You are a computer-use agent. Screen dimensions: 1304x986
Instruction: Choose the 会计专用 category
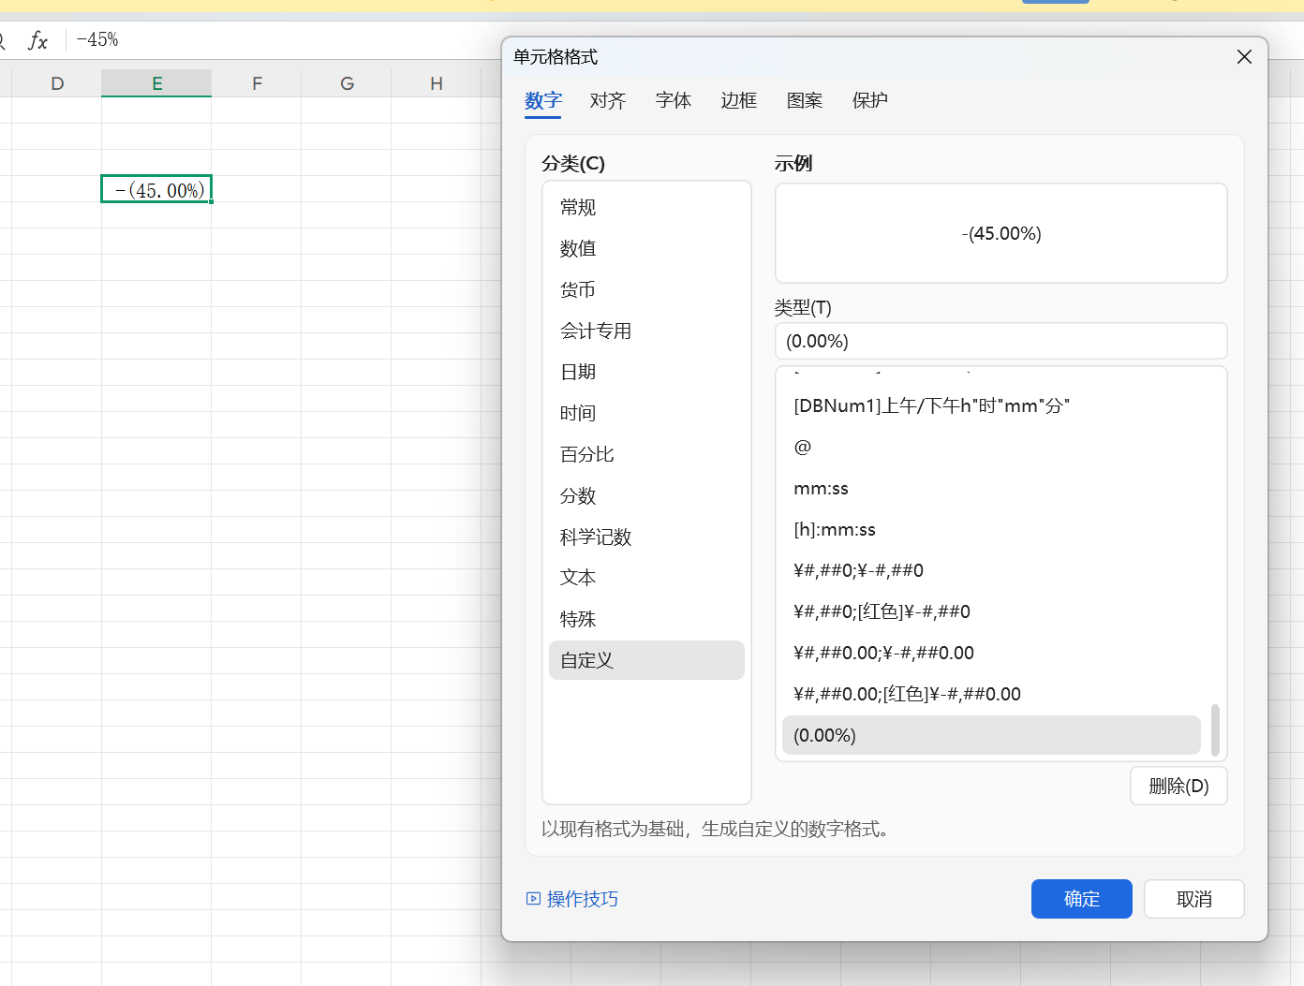pyautogui.click(x=646, y=331)
